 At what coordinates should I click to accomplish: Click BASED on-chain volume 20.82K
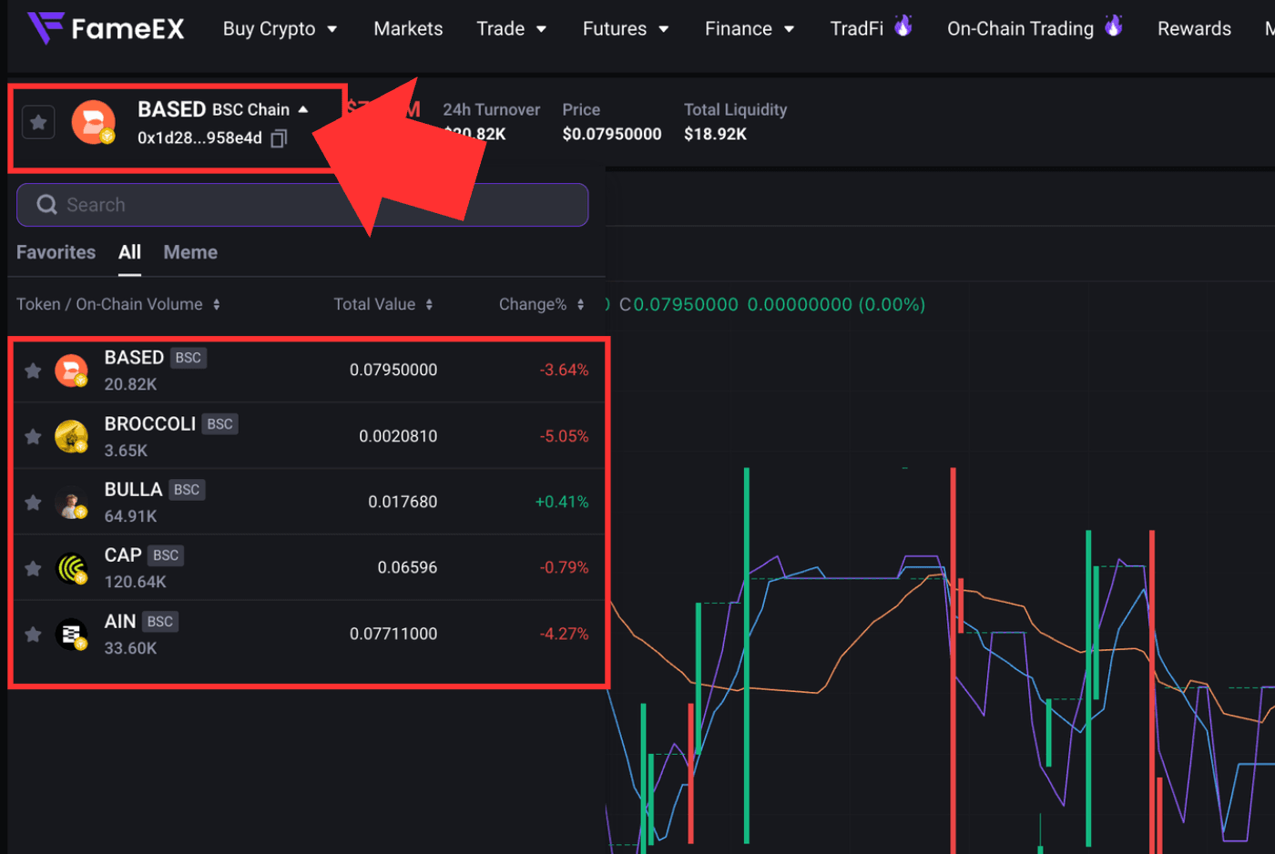coord(130,385)
